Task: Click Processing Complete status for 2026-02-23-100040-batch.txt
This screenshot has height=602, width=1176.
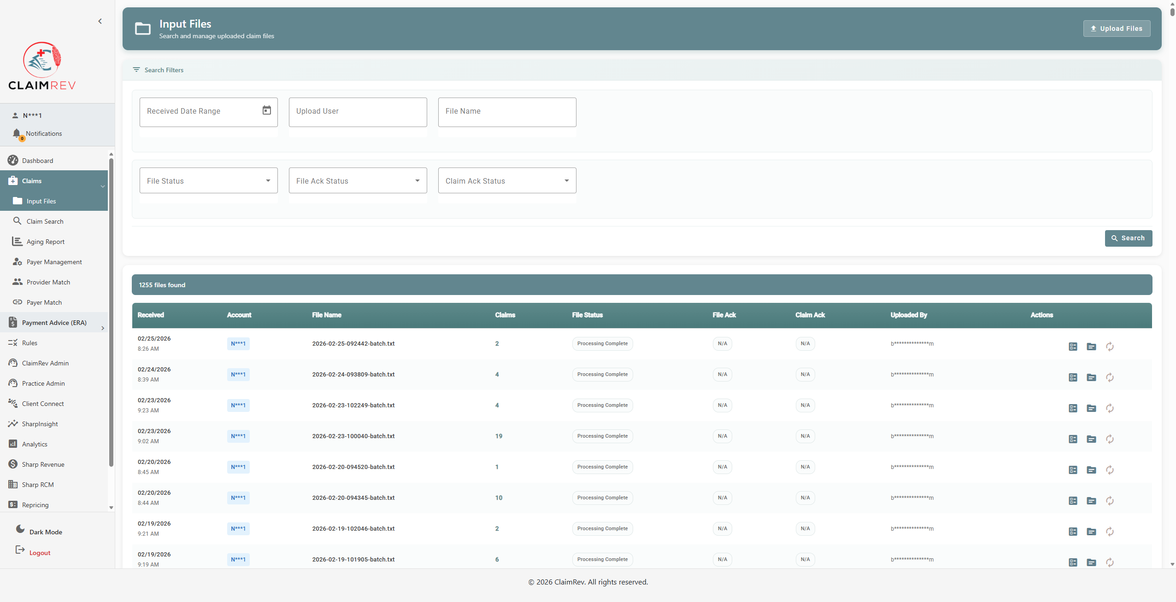Action: pyautogui.click(x=602, y=436)
